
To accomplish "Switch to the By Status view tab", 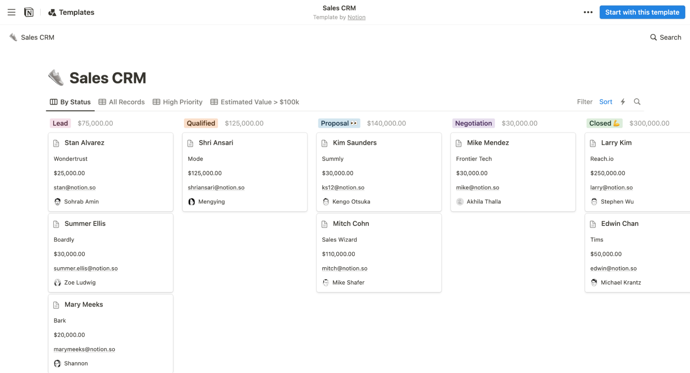I will (70, 102).
